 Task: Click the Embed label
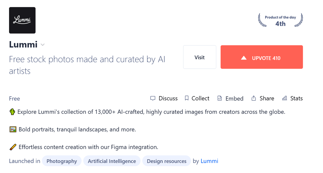(234, 99)
